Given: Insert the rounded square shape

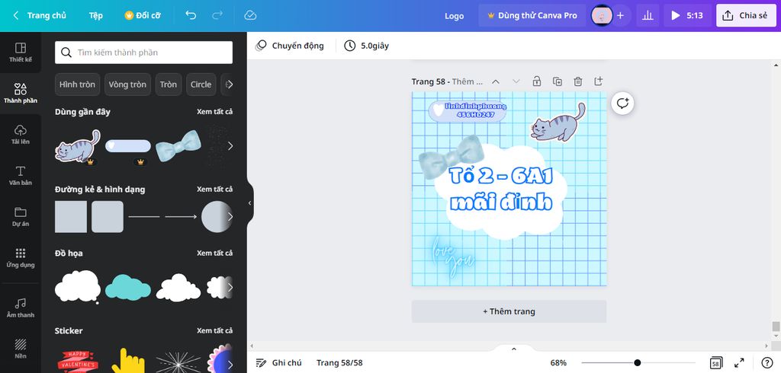Looking at the screenshot, I should 107,217.
